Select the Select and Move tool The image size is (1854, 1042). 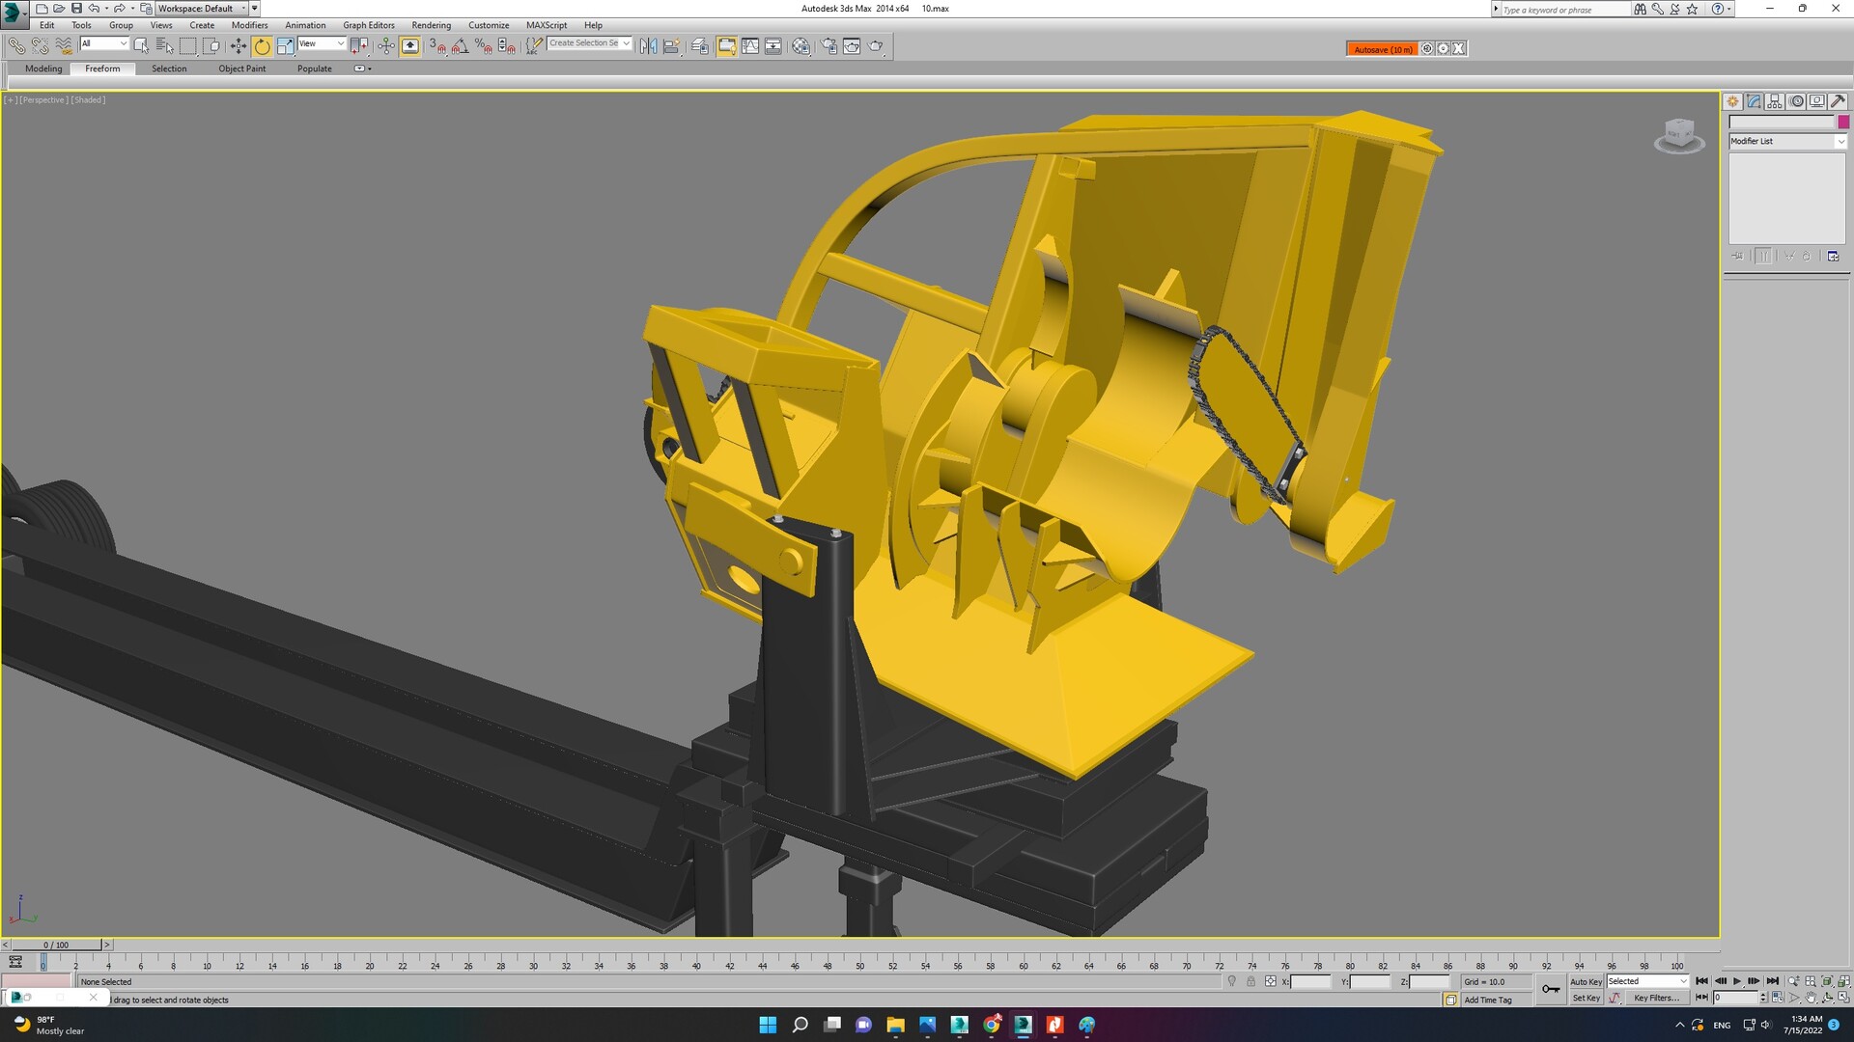237,45
